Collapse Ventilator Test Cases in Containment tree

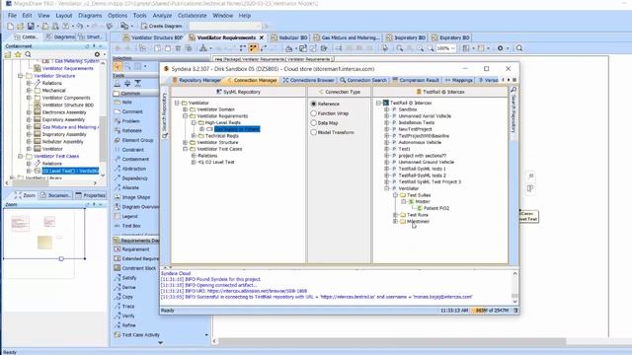pos(20,156)
